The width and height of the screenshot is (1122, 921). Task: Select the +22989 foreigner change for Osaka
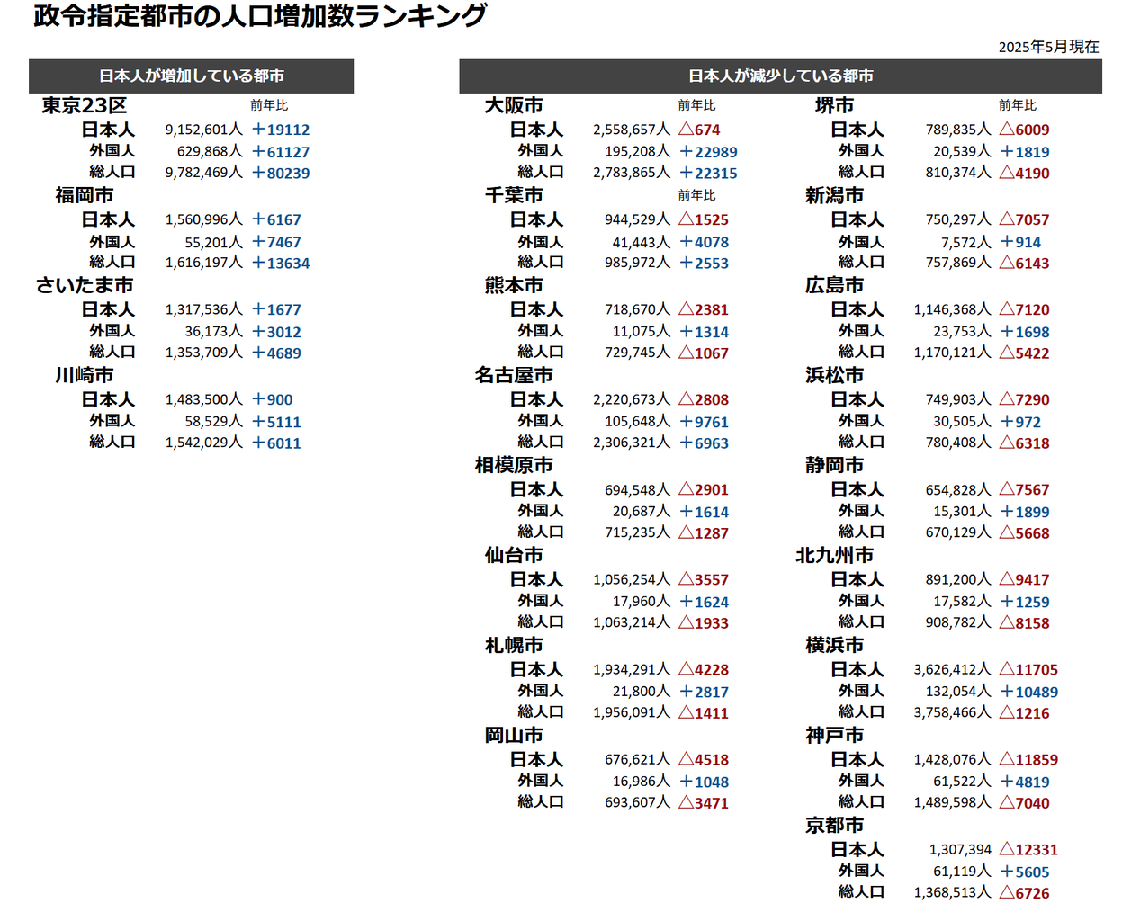point(708,152)
